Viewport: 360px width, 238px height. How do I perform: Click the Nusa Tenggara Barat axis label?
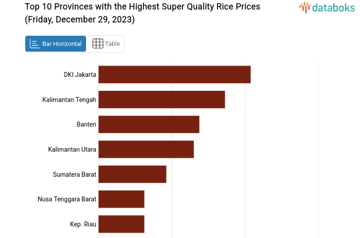[67, 199]
